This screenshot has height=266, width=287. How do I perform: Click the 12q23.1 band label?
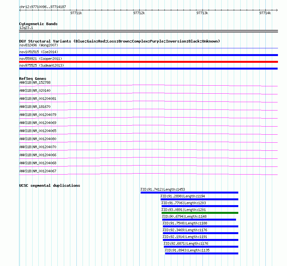coord(26,28)
